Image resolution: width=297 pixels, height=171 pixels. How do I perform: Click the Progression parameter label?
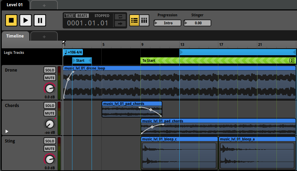coord(167,15)
